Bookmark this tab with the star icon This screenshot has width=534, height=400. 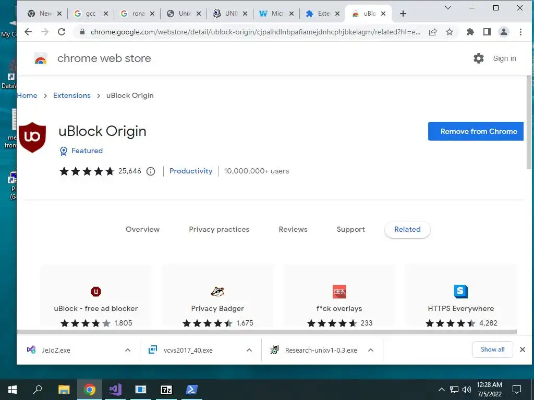click(x=450, y=32)
